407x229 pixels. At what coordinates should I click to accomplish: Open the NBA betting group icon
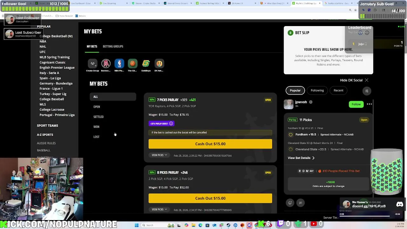pos(119,64)
